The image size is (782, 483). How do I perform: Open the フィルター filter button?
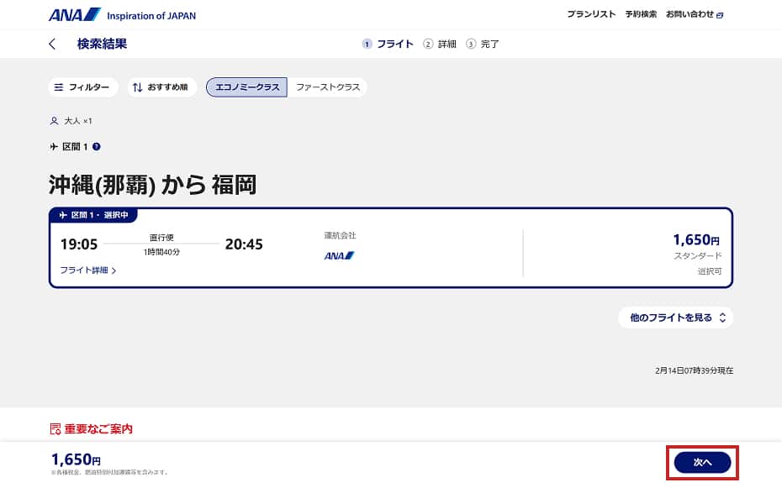(x=83, y=87)
